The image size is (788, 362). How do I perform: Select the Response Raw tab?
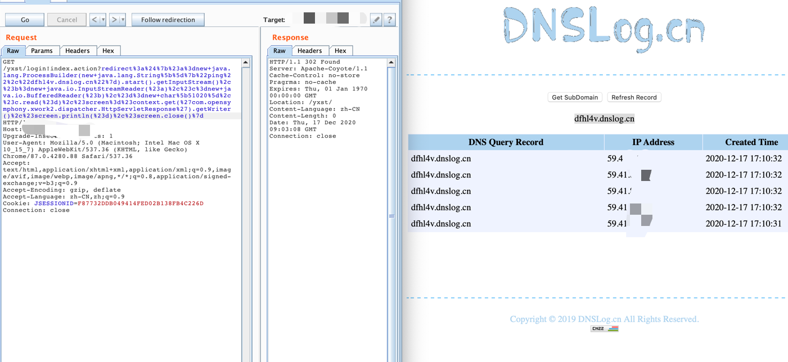click(280, 51)
